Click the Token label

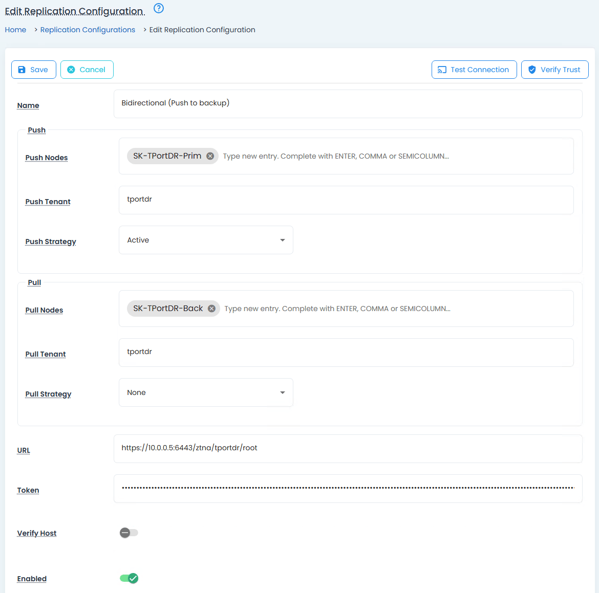tap(28, 490)
